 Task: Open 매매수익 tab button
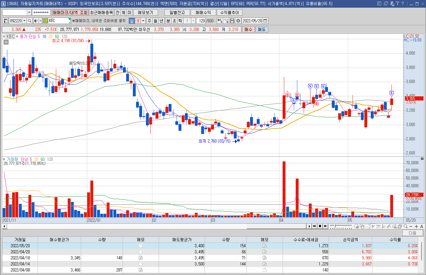coord(203,12)
